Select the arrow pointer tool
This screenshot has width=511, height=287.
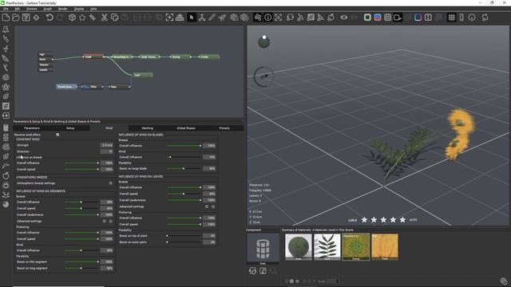[192, 18]
